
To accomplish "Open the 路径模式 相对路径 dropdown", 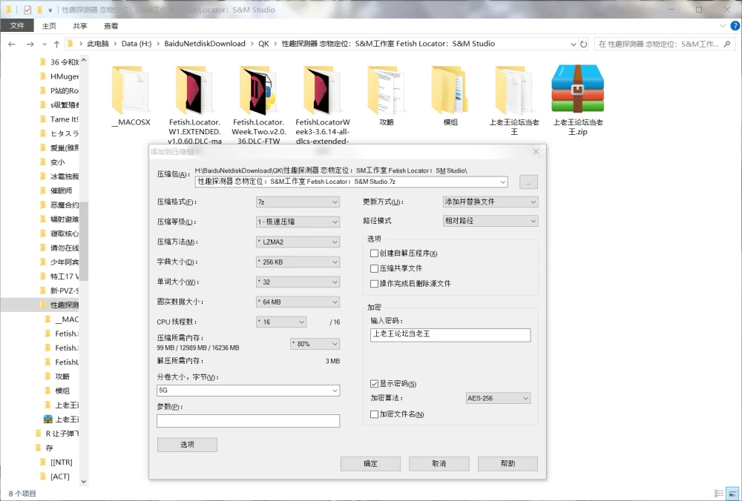I will pyautogui.click(x=490, y=221).
